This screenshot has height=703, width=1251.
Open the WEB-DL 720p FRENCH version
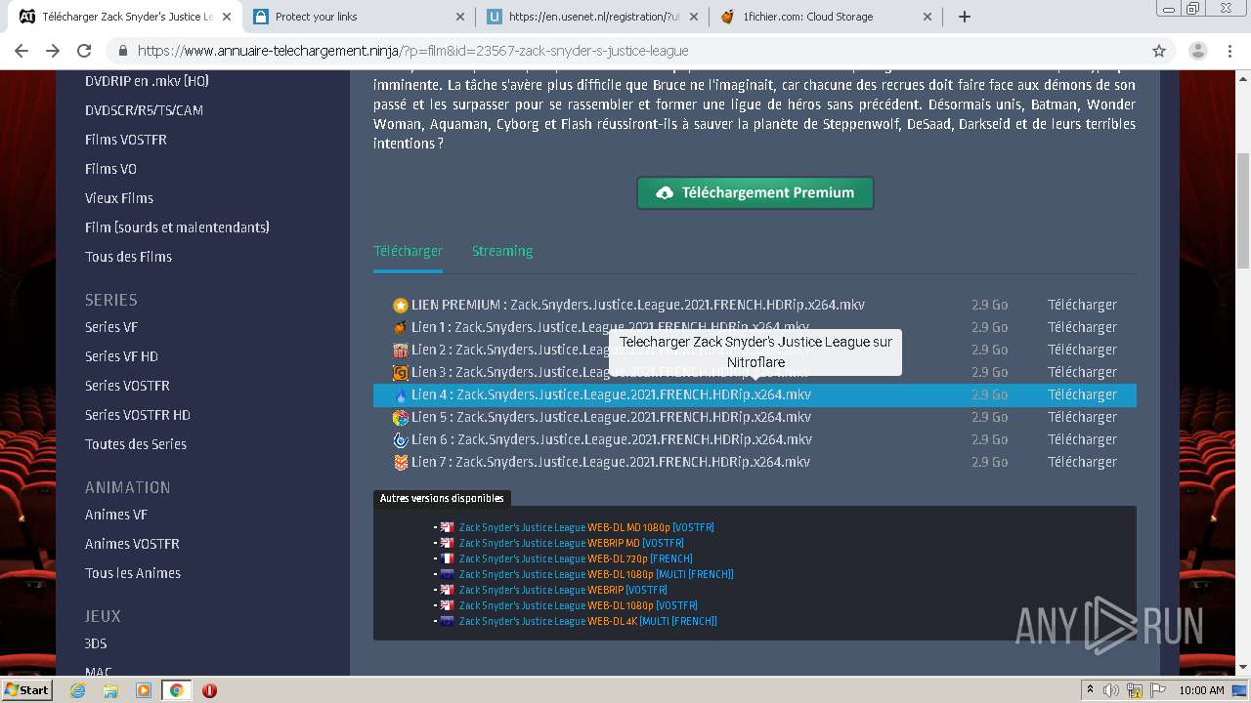[x=576, y=558]
